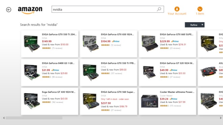
Task: Click the Prime badge beside $39.24
Action: tap(173, 99)
